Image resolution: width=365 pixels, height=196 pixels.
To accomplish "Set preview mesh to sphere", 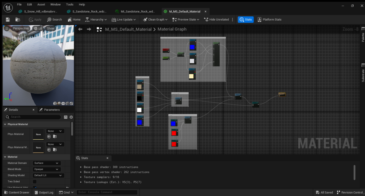I will click(x=59, y=103).
